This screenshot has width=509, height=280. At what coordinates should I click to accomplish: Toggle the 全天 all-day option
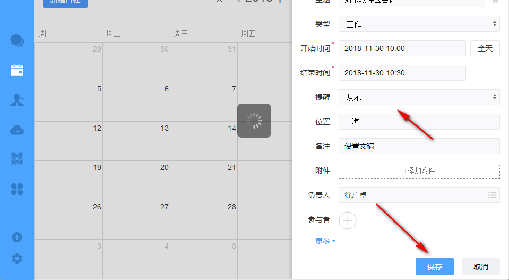click(x=485, y=48)
